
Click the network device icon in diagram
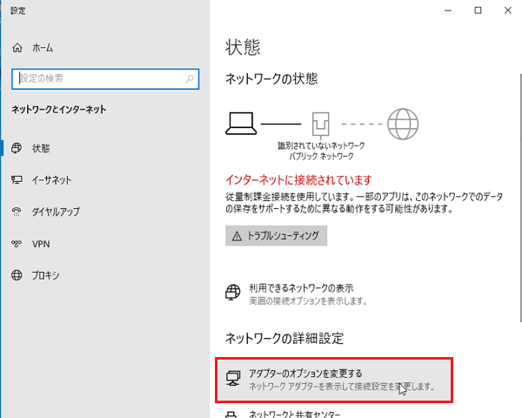tap(321, 124)
